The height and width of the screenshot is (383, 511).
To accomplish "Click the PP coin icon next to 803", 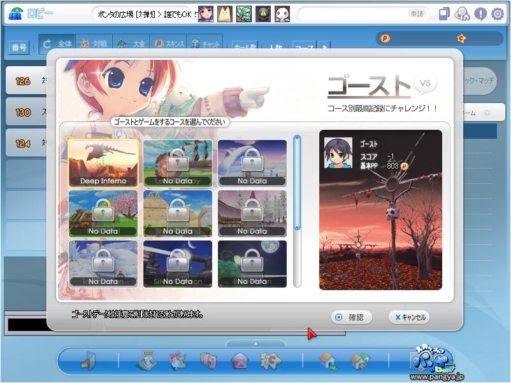I will pos(404,166).
